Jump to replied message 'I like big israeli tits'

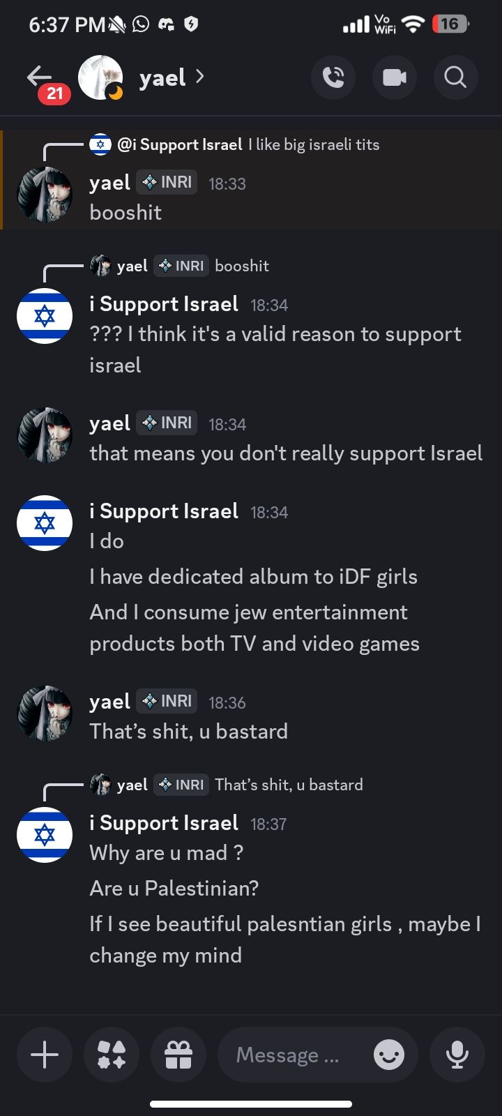click(314, 144)
